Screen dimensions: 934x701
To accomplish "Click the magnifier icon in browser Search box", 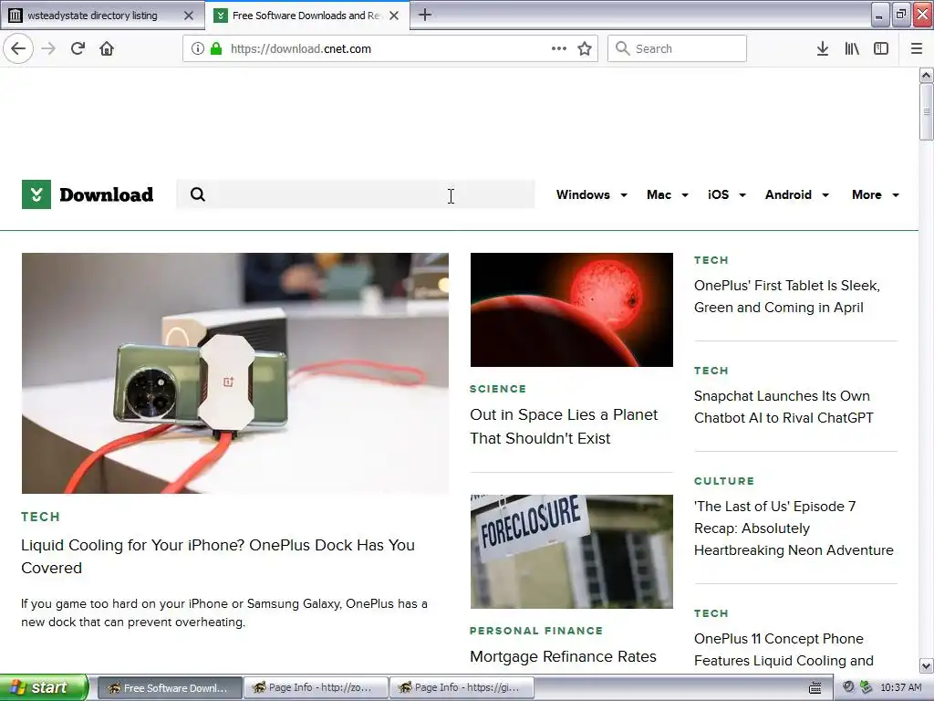I will click(x=622, y=48).
